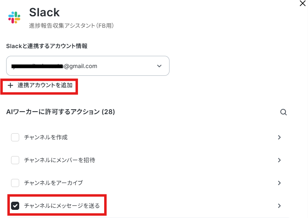Uncheck チャンネルにメッセージを送る checkbox
The width and height of the screenshot is (308, 218).
15,206
